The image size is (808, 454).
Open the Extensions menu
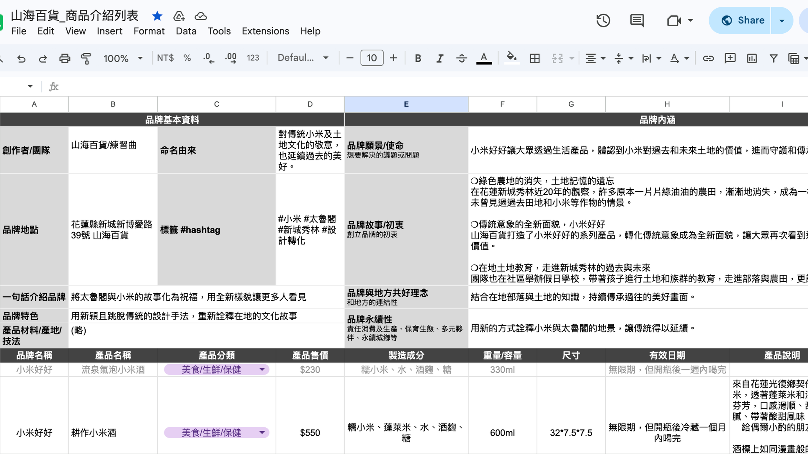point(265,31)
